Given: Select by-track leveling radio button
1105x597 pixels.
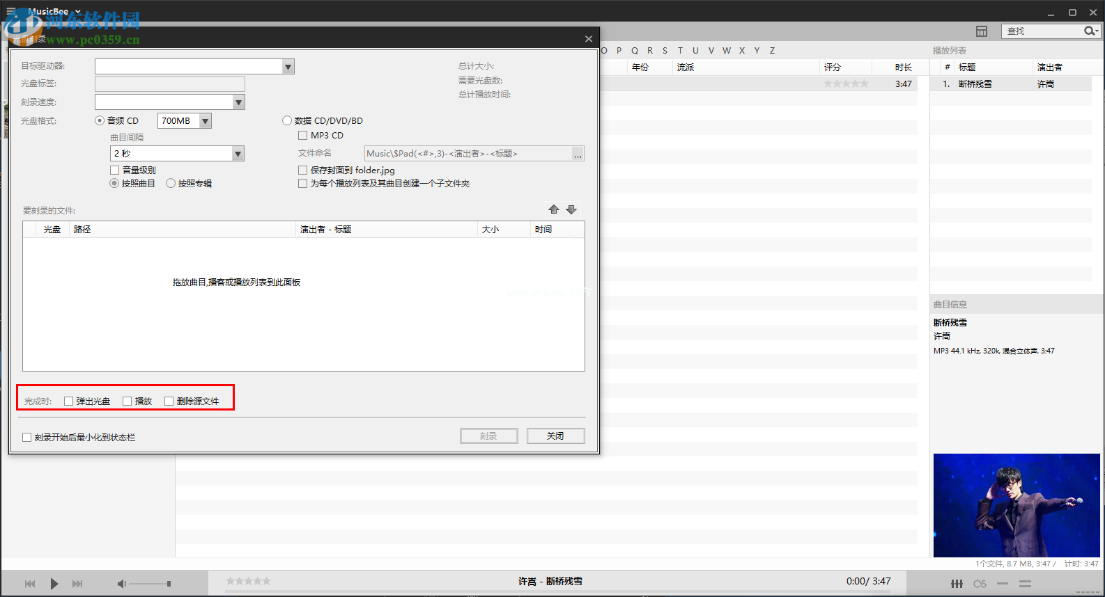Looking at the screenshot, I should point(114,183).
